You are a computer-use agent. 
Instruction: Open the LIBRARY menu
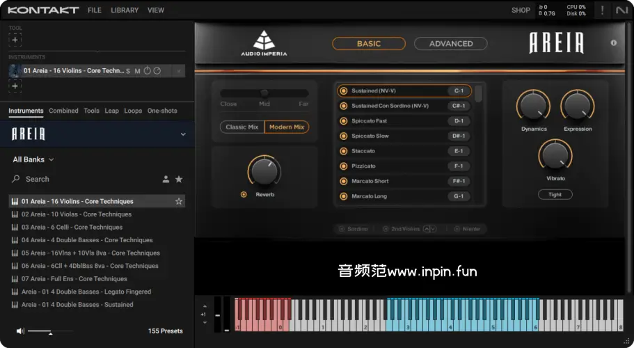(125, 10)
